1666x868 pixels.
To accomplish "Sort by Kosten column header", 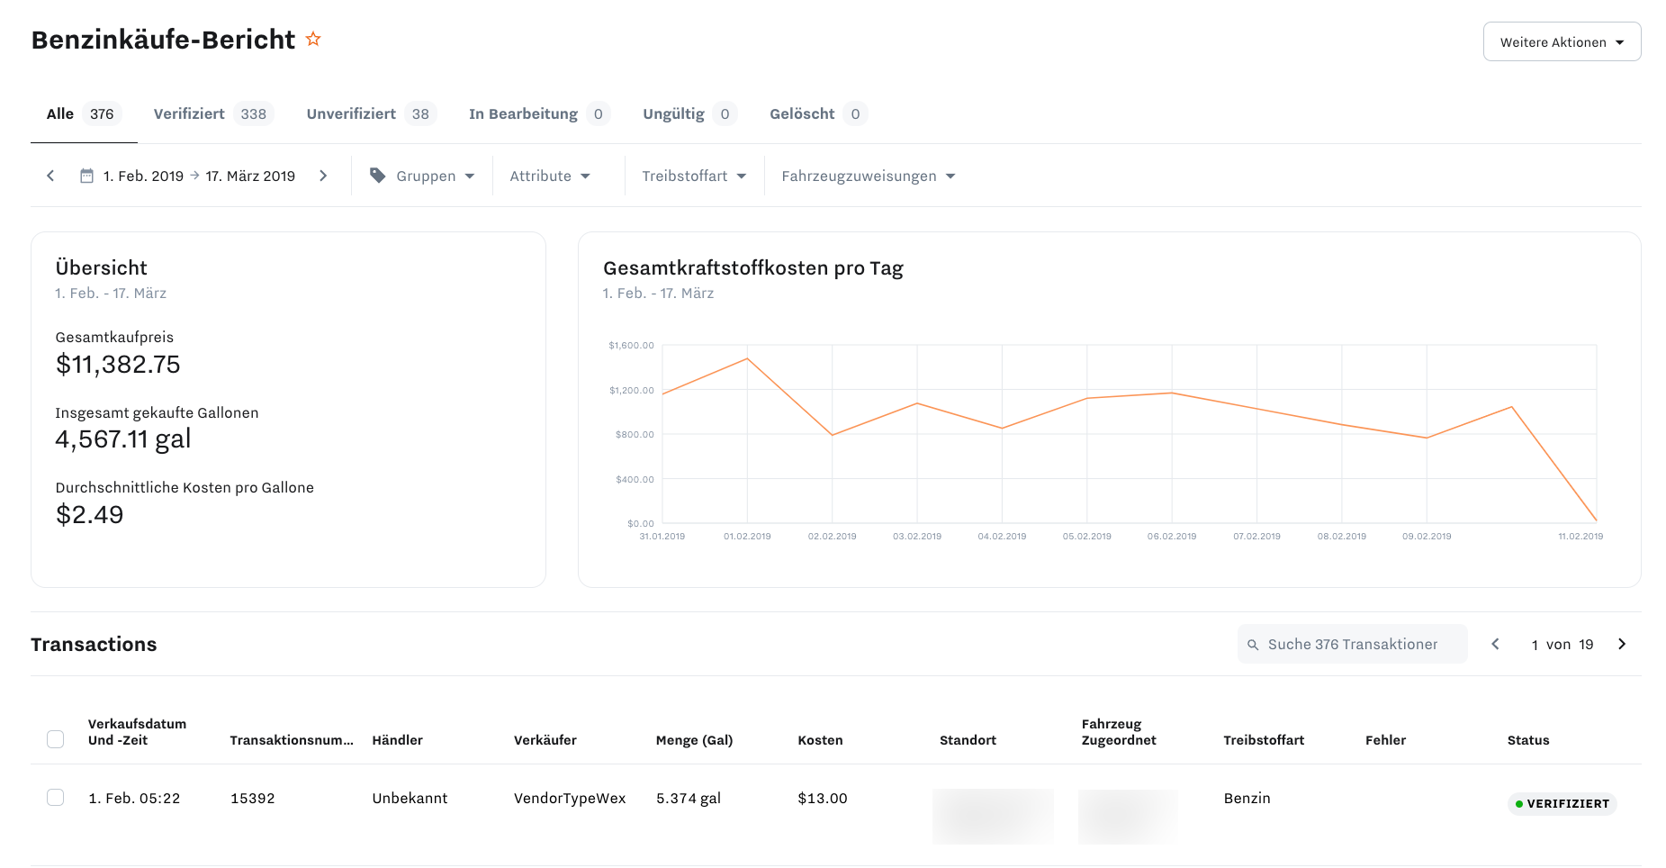I will [x=820, y=740].
